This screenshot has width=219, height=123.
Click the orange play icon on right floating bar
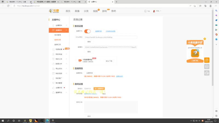pos(207,60)
